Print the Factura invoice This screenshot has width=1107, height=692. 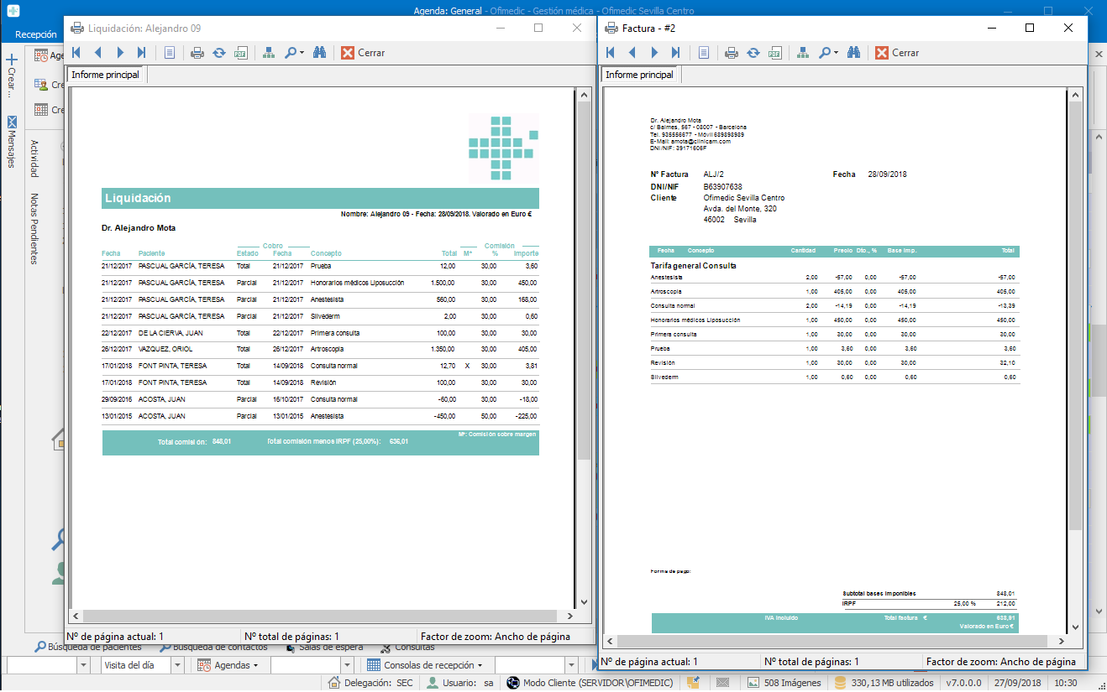point(732,53)
